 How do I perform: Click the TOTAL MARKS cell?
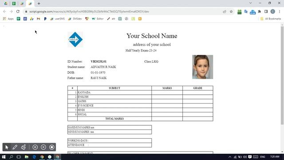pyautogui.click(x=114, y=119)
